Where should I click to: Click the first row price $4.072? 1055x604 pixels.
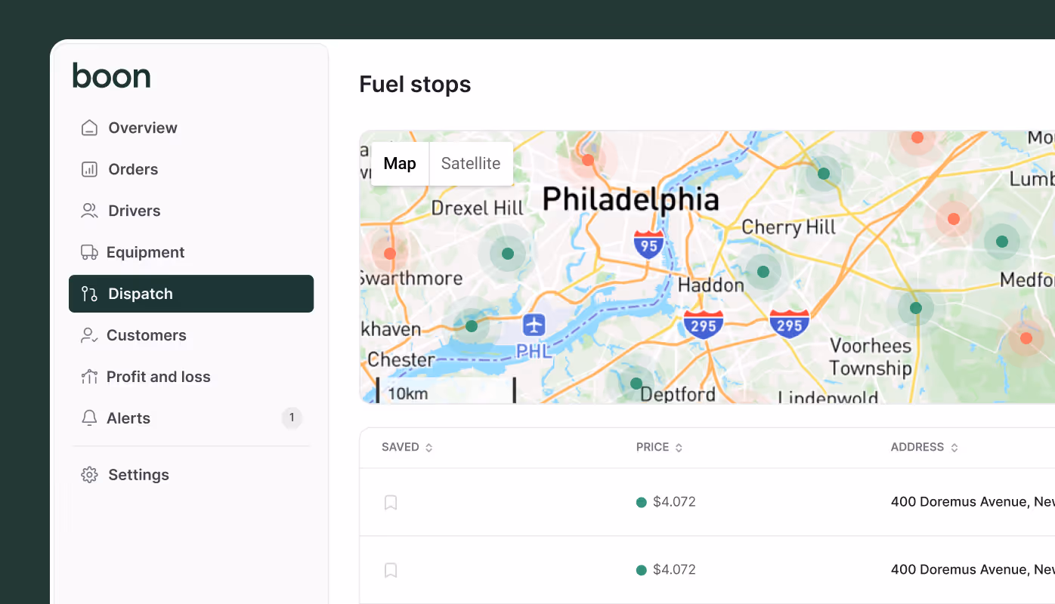click(674, 502)
